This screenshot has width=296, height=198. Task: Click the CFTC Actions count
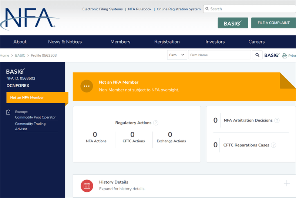pyautogui.click(x=132, y=134)
